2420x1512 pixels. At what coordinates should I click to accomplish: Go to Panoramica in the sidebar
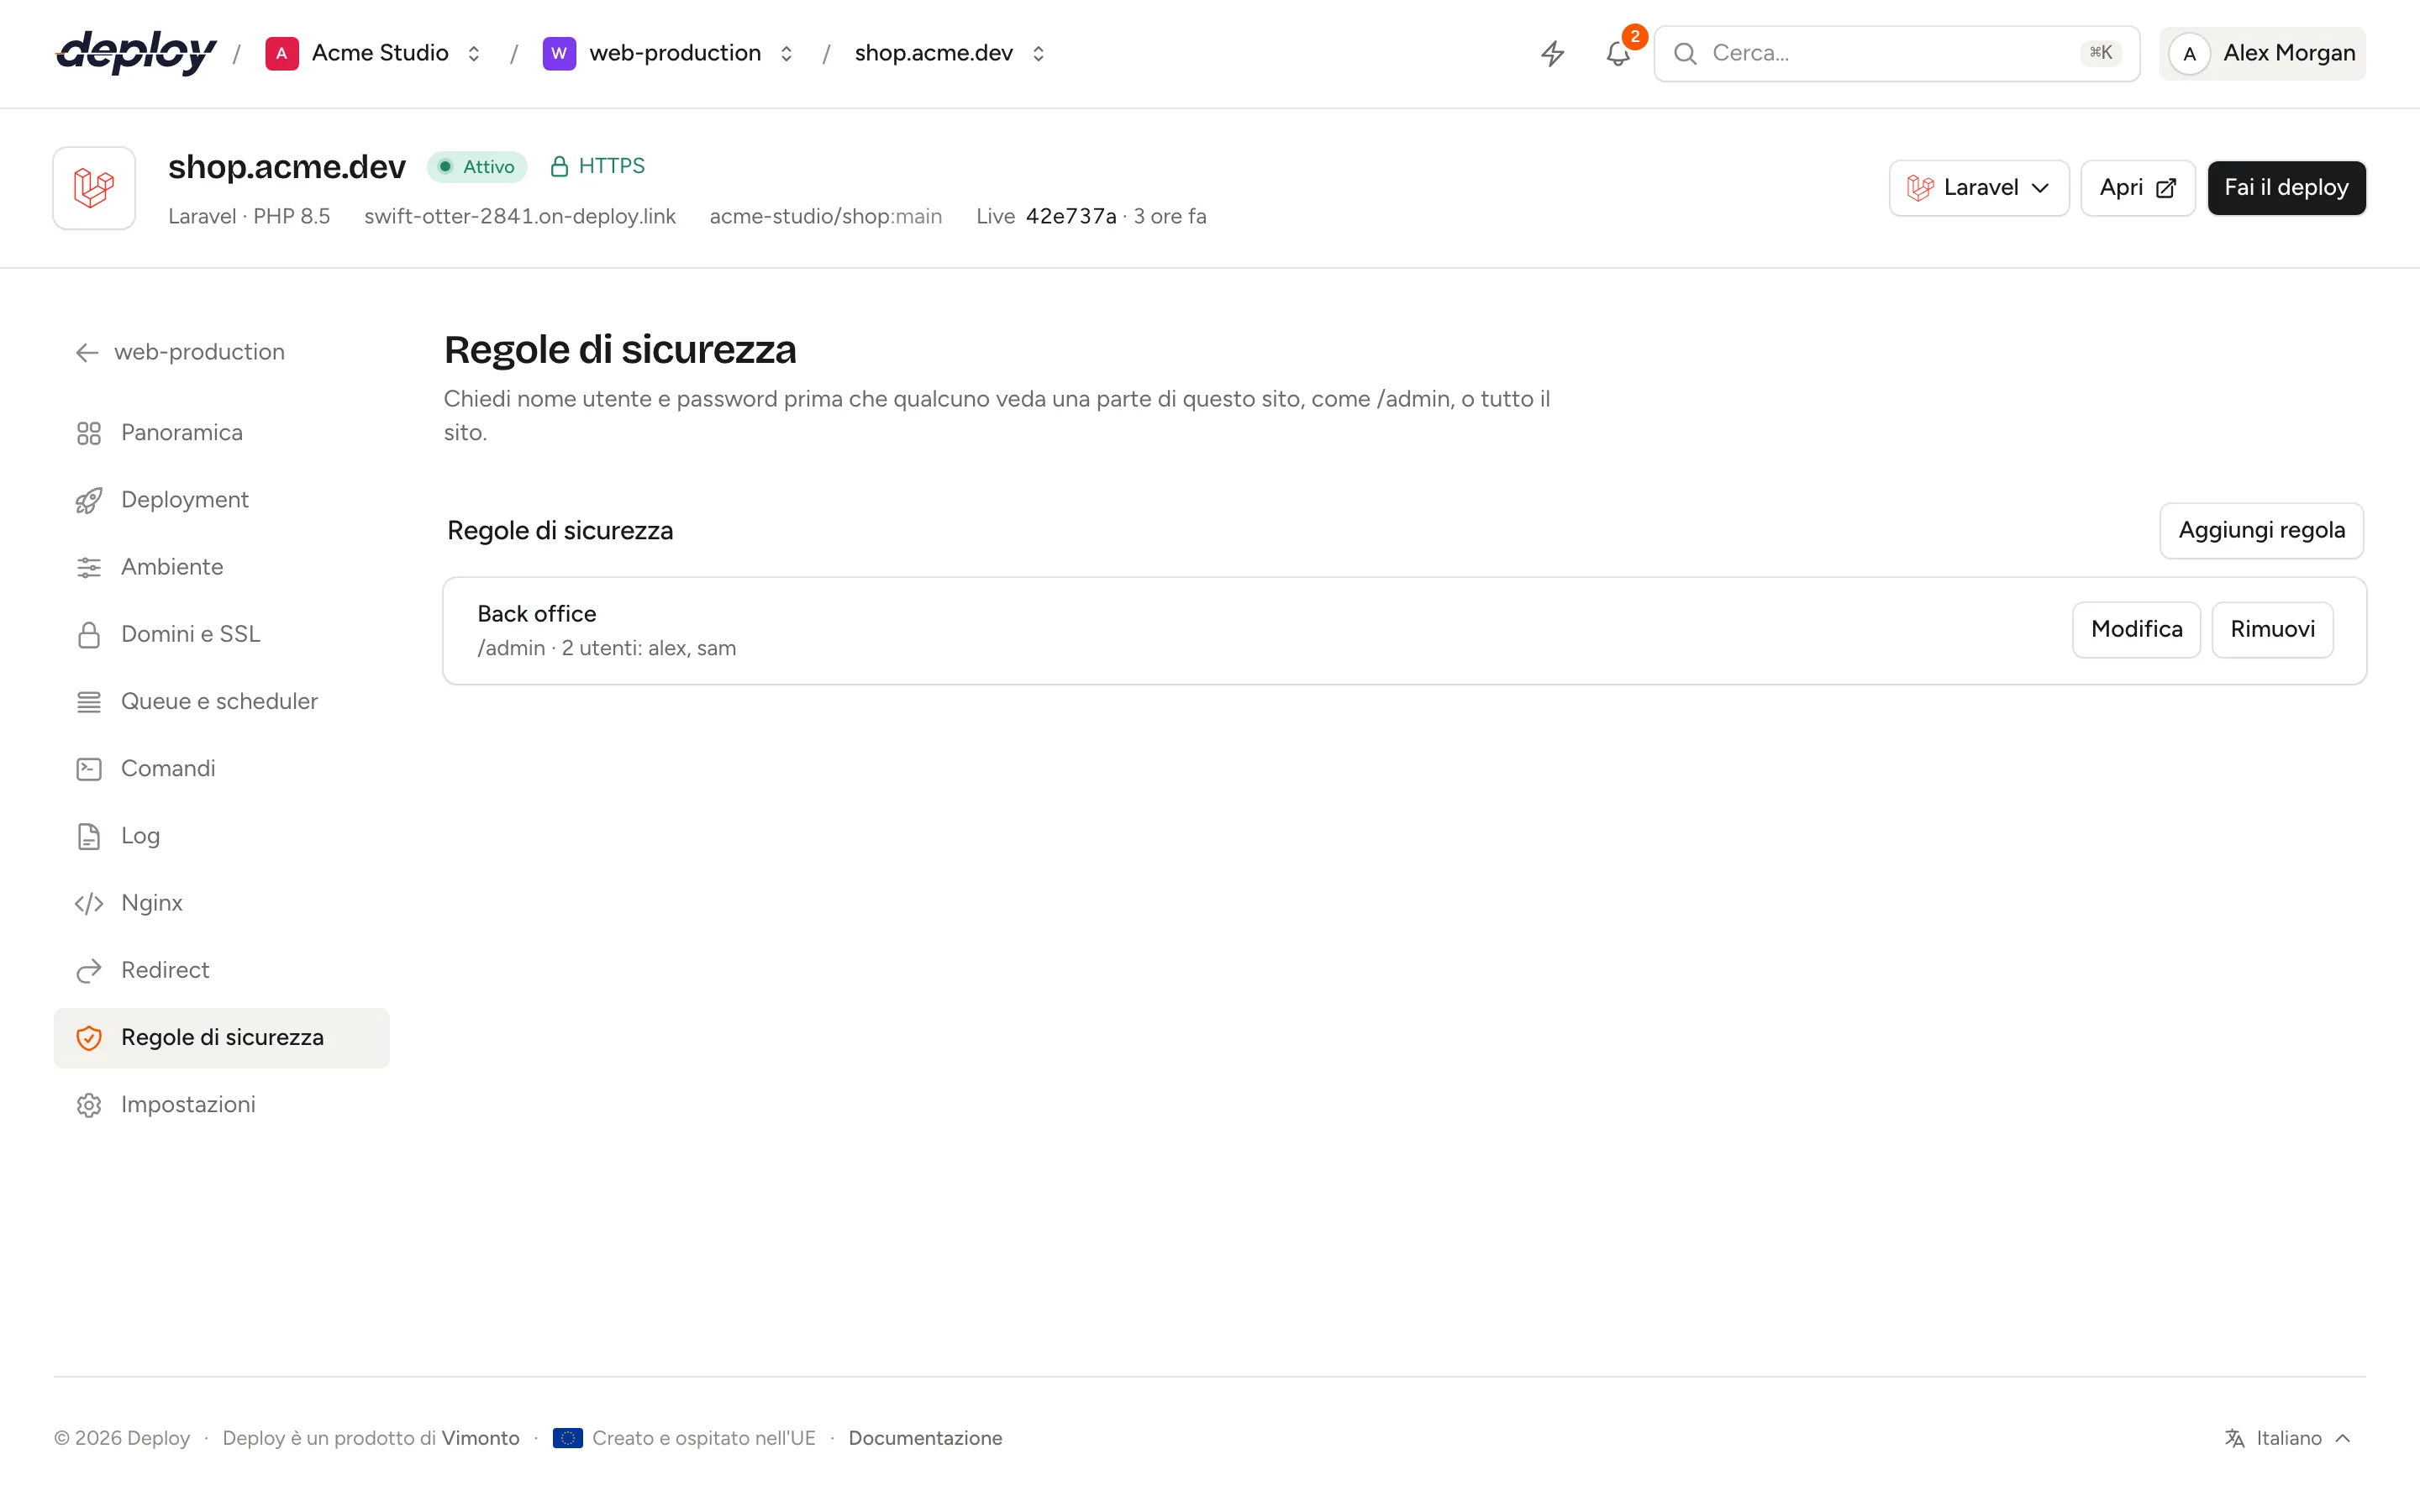(x=221, y=433)
